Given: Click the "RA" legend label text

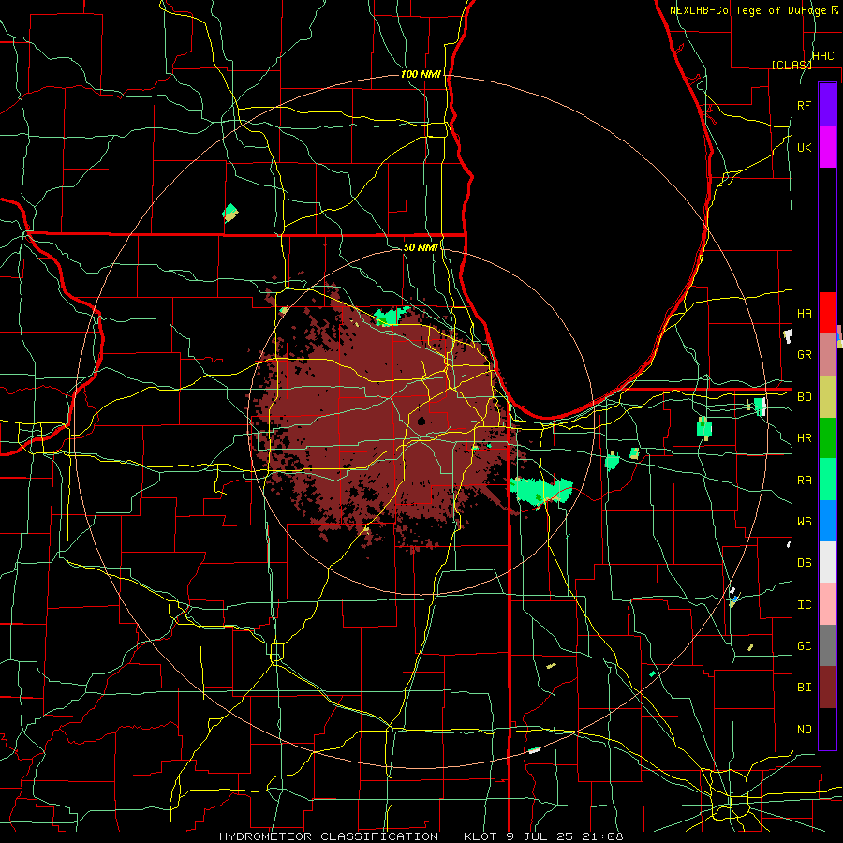Looking at the screenshot, I should point(804,480).
